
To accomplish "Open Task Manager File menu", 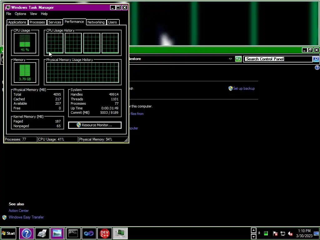I will [8, 14].
